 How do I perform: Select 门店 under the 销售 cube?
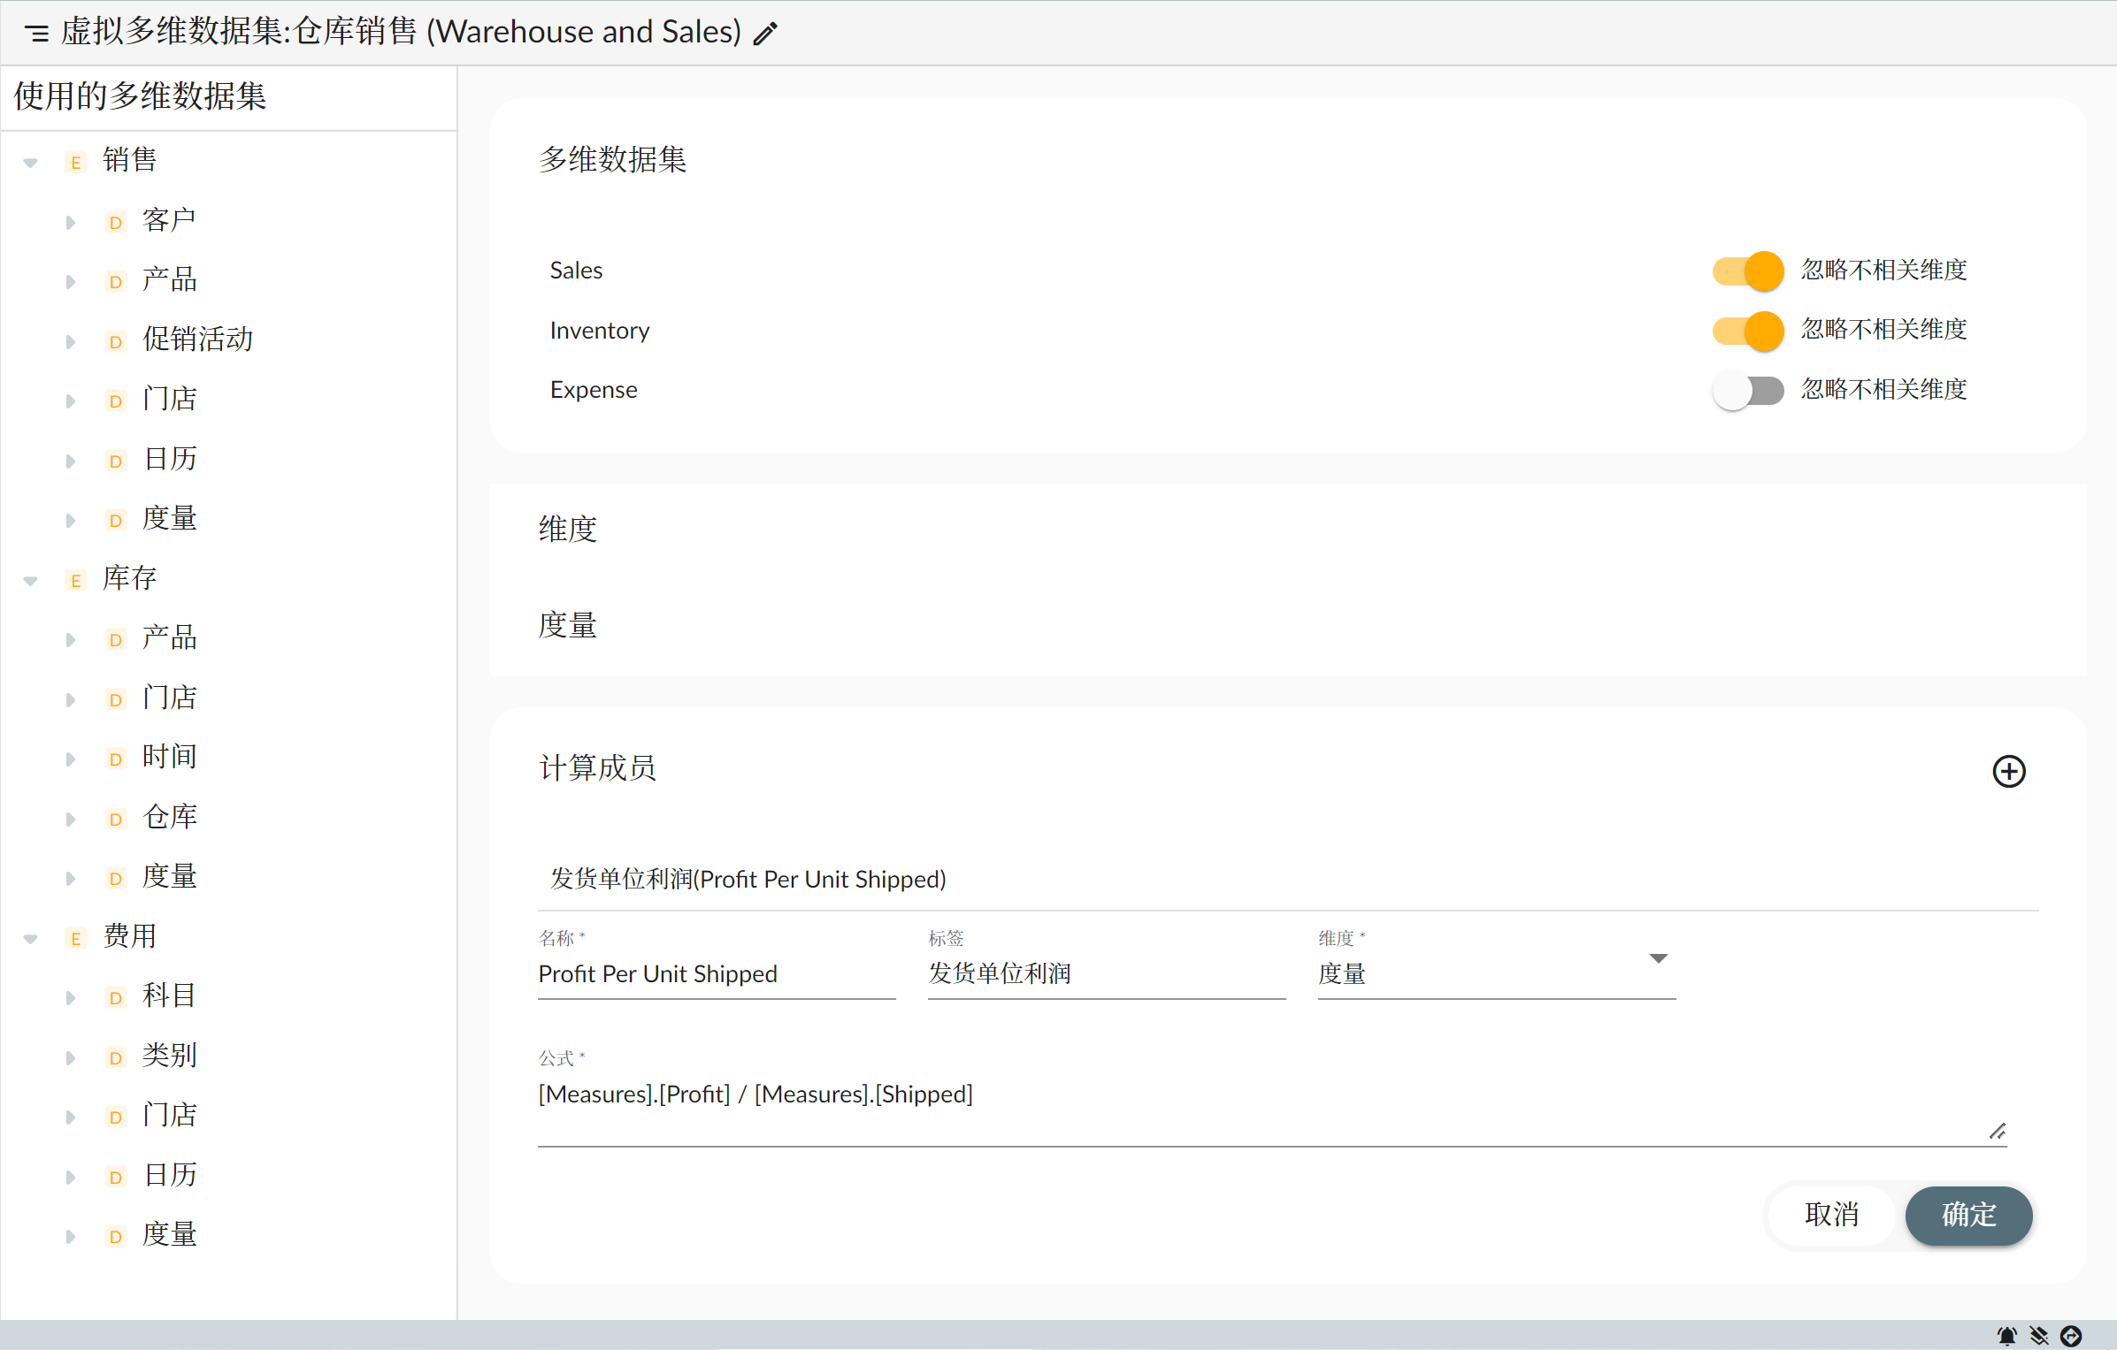tap(170, 400)
